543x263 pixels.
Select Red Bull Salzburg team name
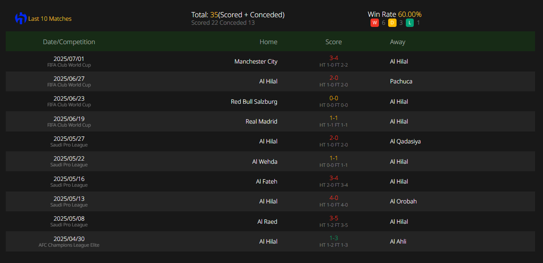coord(254,101)
